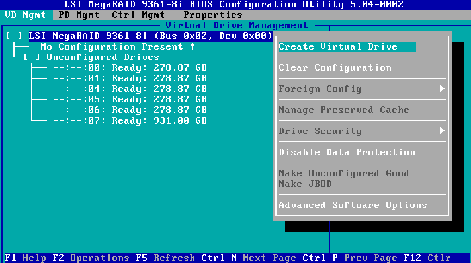The width and height of the screenshot is (471, 263).
Task: Click F12-Ctlr in the bottom bar
Action: 427,258
